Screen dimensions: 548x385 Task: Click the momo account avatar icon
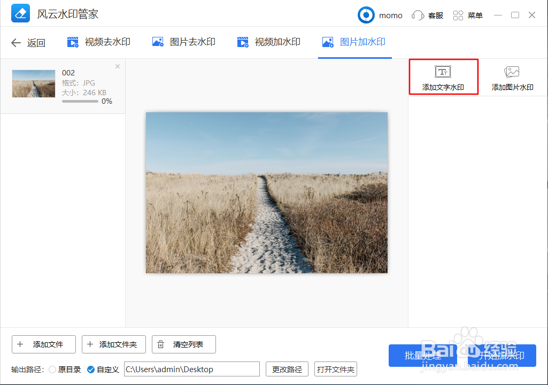pyautogui.click(x=366, y=15)
